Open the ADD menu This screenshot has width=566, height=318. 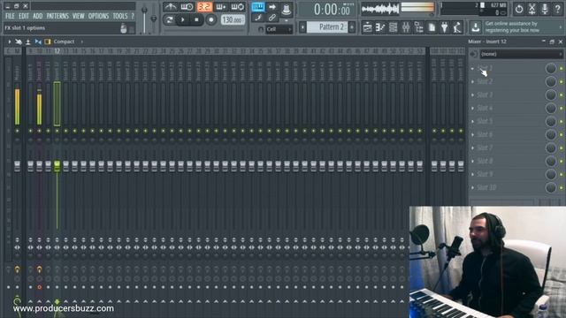coord(37,16)
